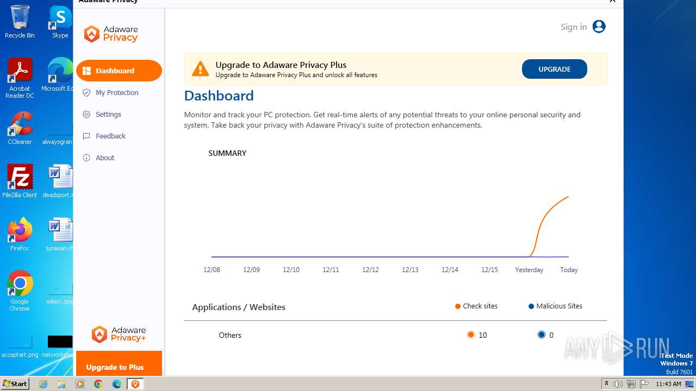The width and height of the screenshot is (696, 391).
Task: Open Microsoft Edge desktop shortcut
Action: (x=59, y=75)
